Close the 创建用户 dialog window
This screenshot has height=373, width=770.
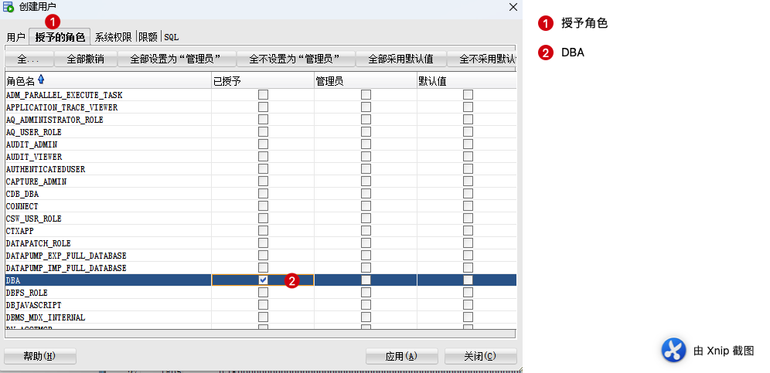coord(513,7)
